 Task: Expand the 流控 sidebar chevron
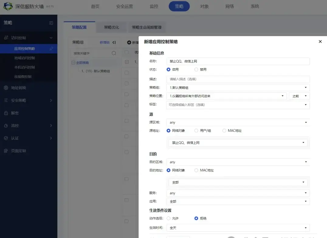51,126
